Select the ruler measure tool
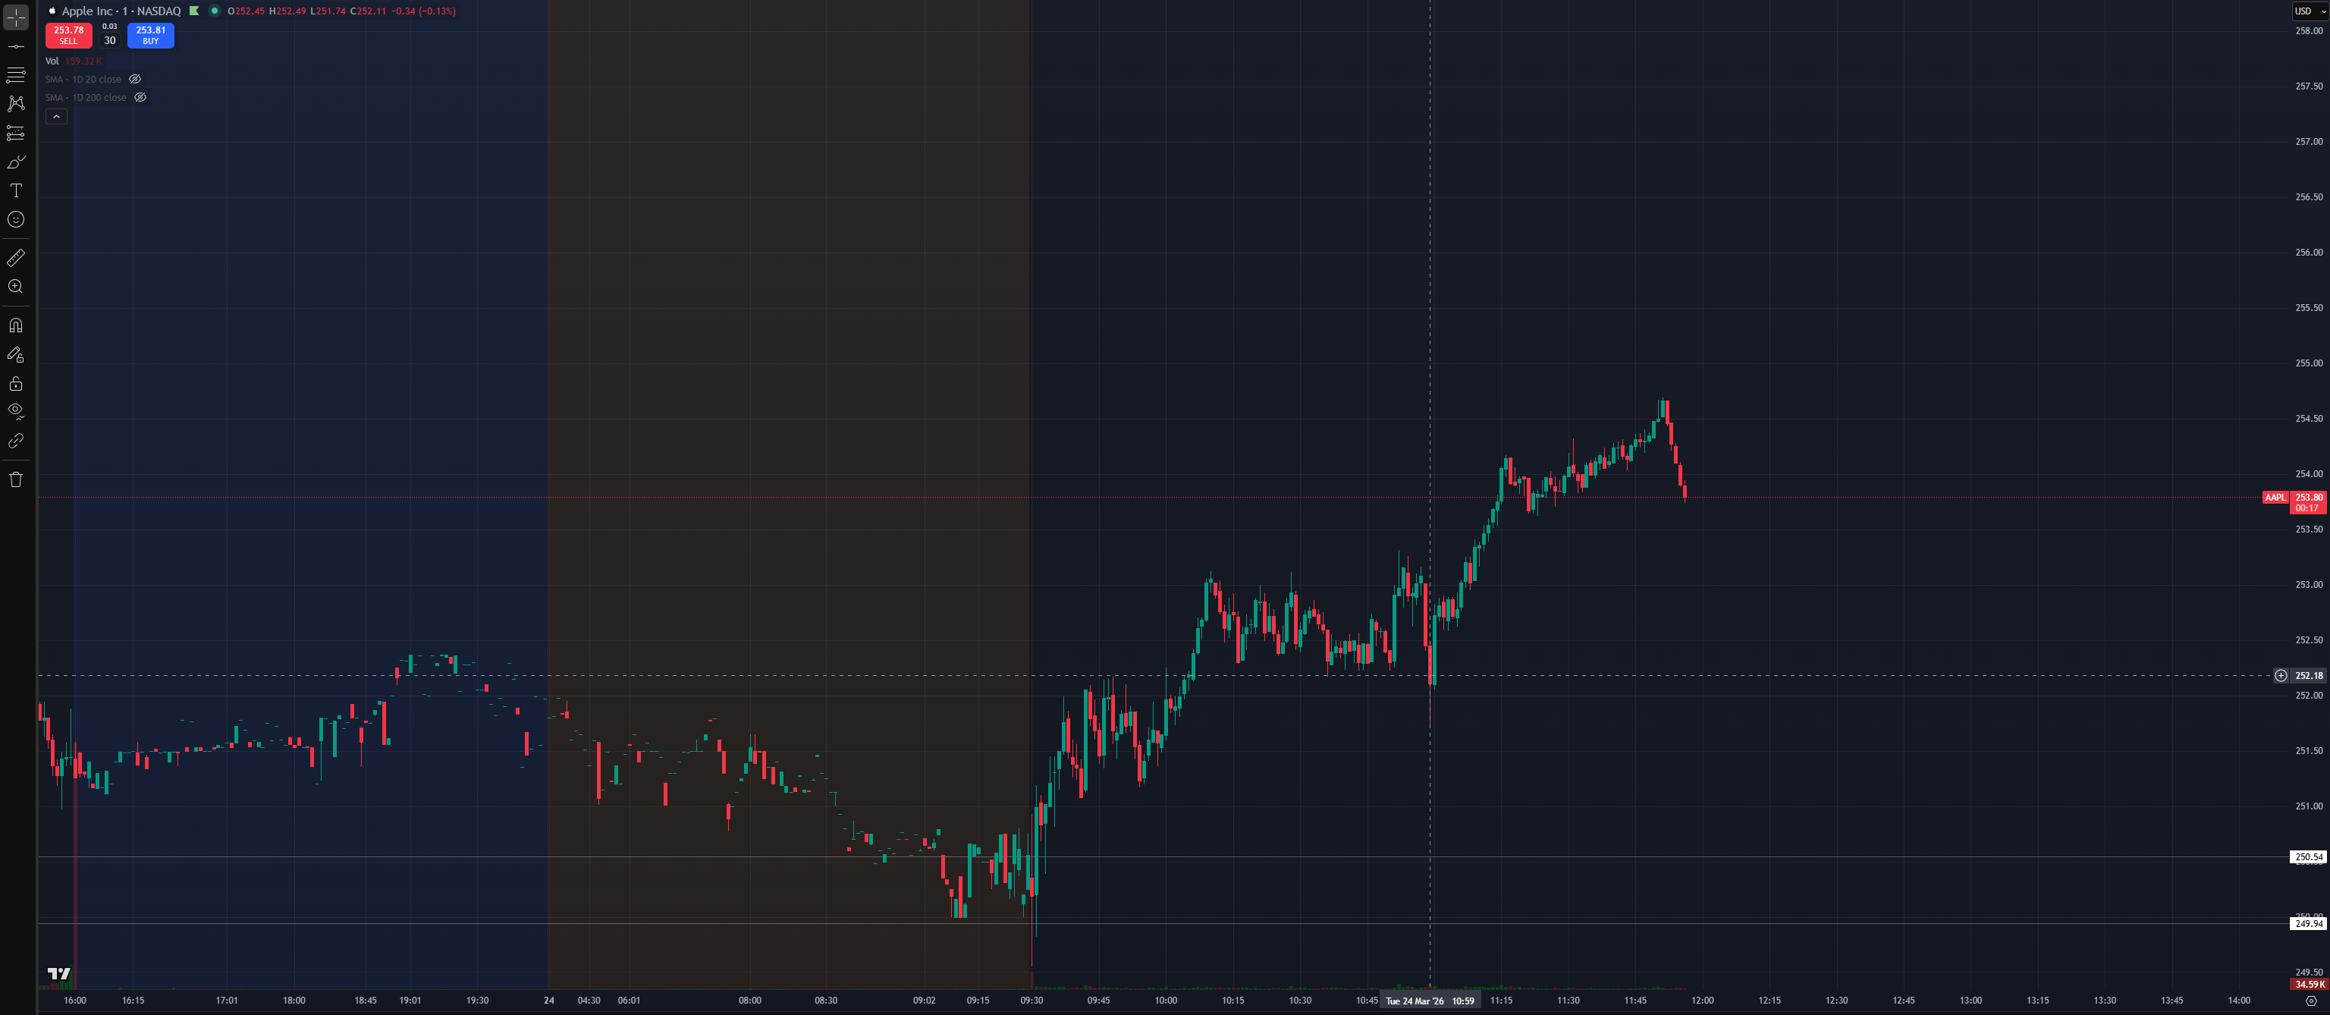This screenshot has height=1015, width=2330. point(16,259)
